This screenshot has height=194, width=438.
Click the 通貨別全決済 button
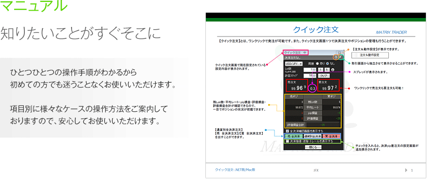(312, 136)
